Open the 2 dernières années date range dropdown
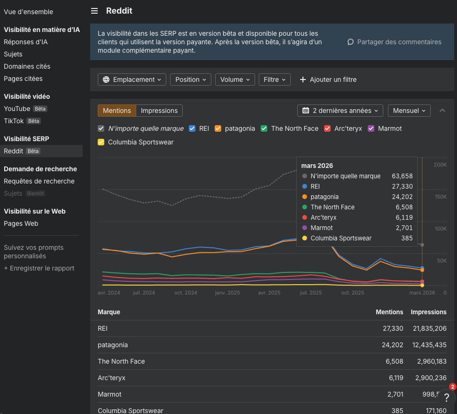This screenshot has width=457, height=414. click(340, 111)
